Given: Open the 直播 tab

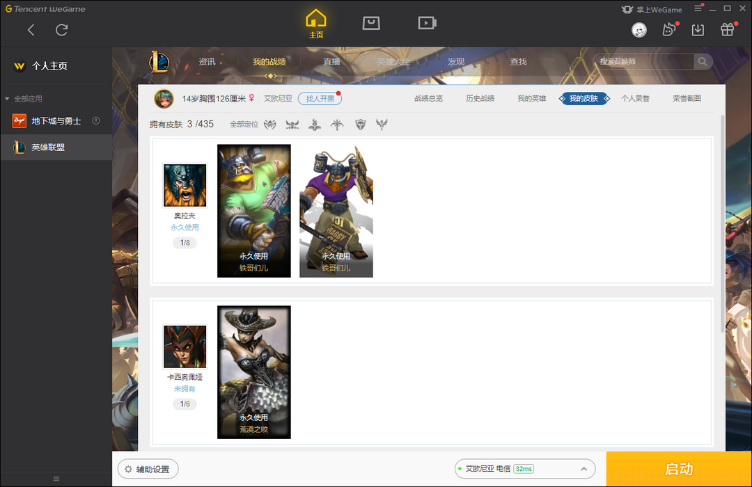Looking at the screenshot, I should tap(331, 62).
